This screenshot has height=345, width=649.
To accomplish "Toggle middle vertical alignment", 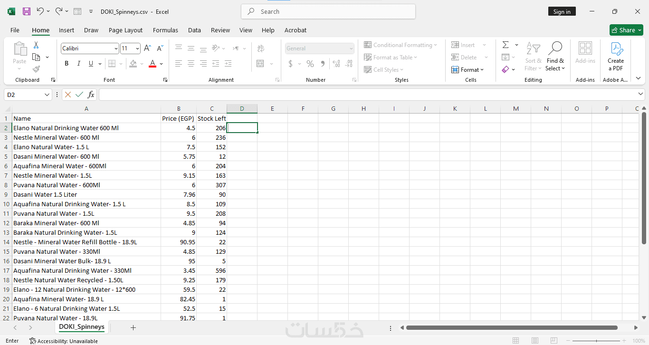I will point(191,48).
